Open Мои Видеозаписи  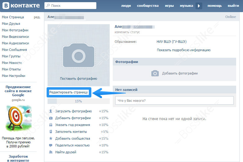pyautogui.click(x=15, y=37)
